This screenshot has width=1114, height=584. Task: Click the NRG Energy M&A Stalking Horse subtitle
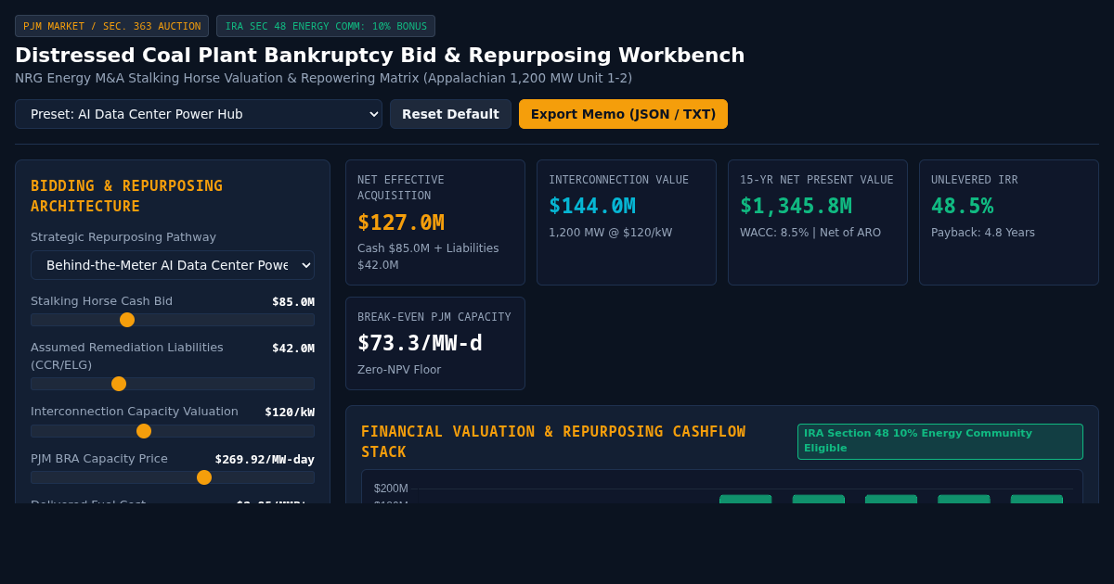tap(323, 78)
